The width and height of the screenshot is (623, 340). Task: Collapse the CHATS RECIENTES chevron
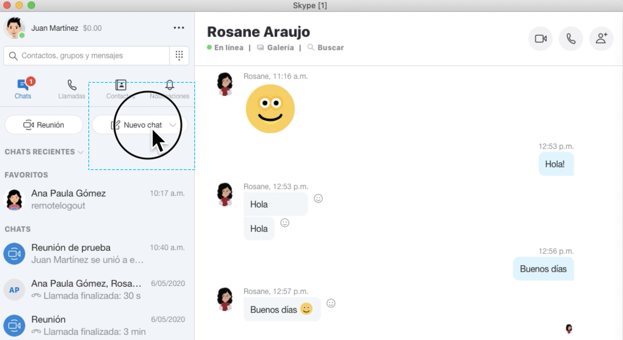[x=81, y=152]
